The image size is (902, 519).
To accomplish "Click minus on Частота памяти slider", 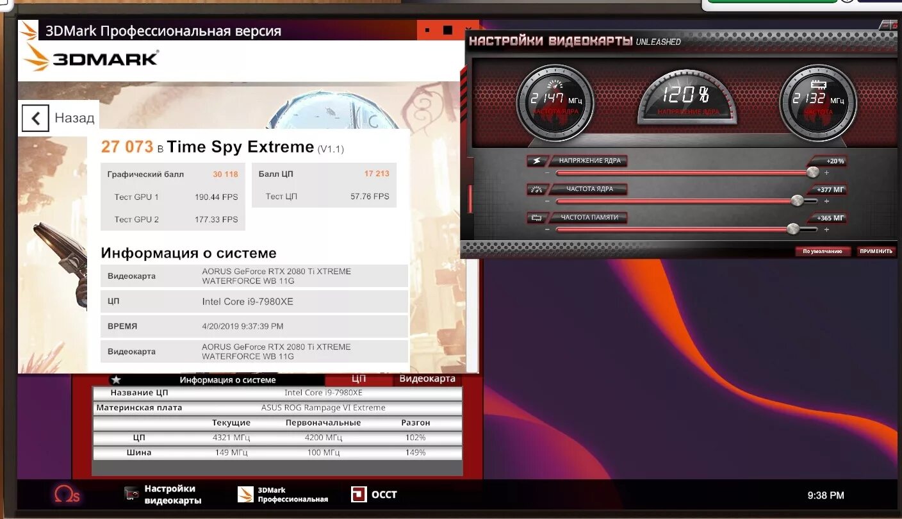I will (548, 229).
